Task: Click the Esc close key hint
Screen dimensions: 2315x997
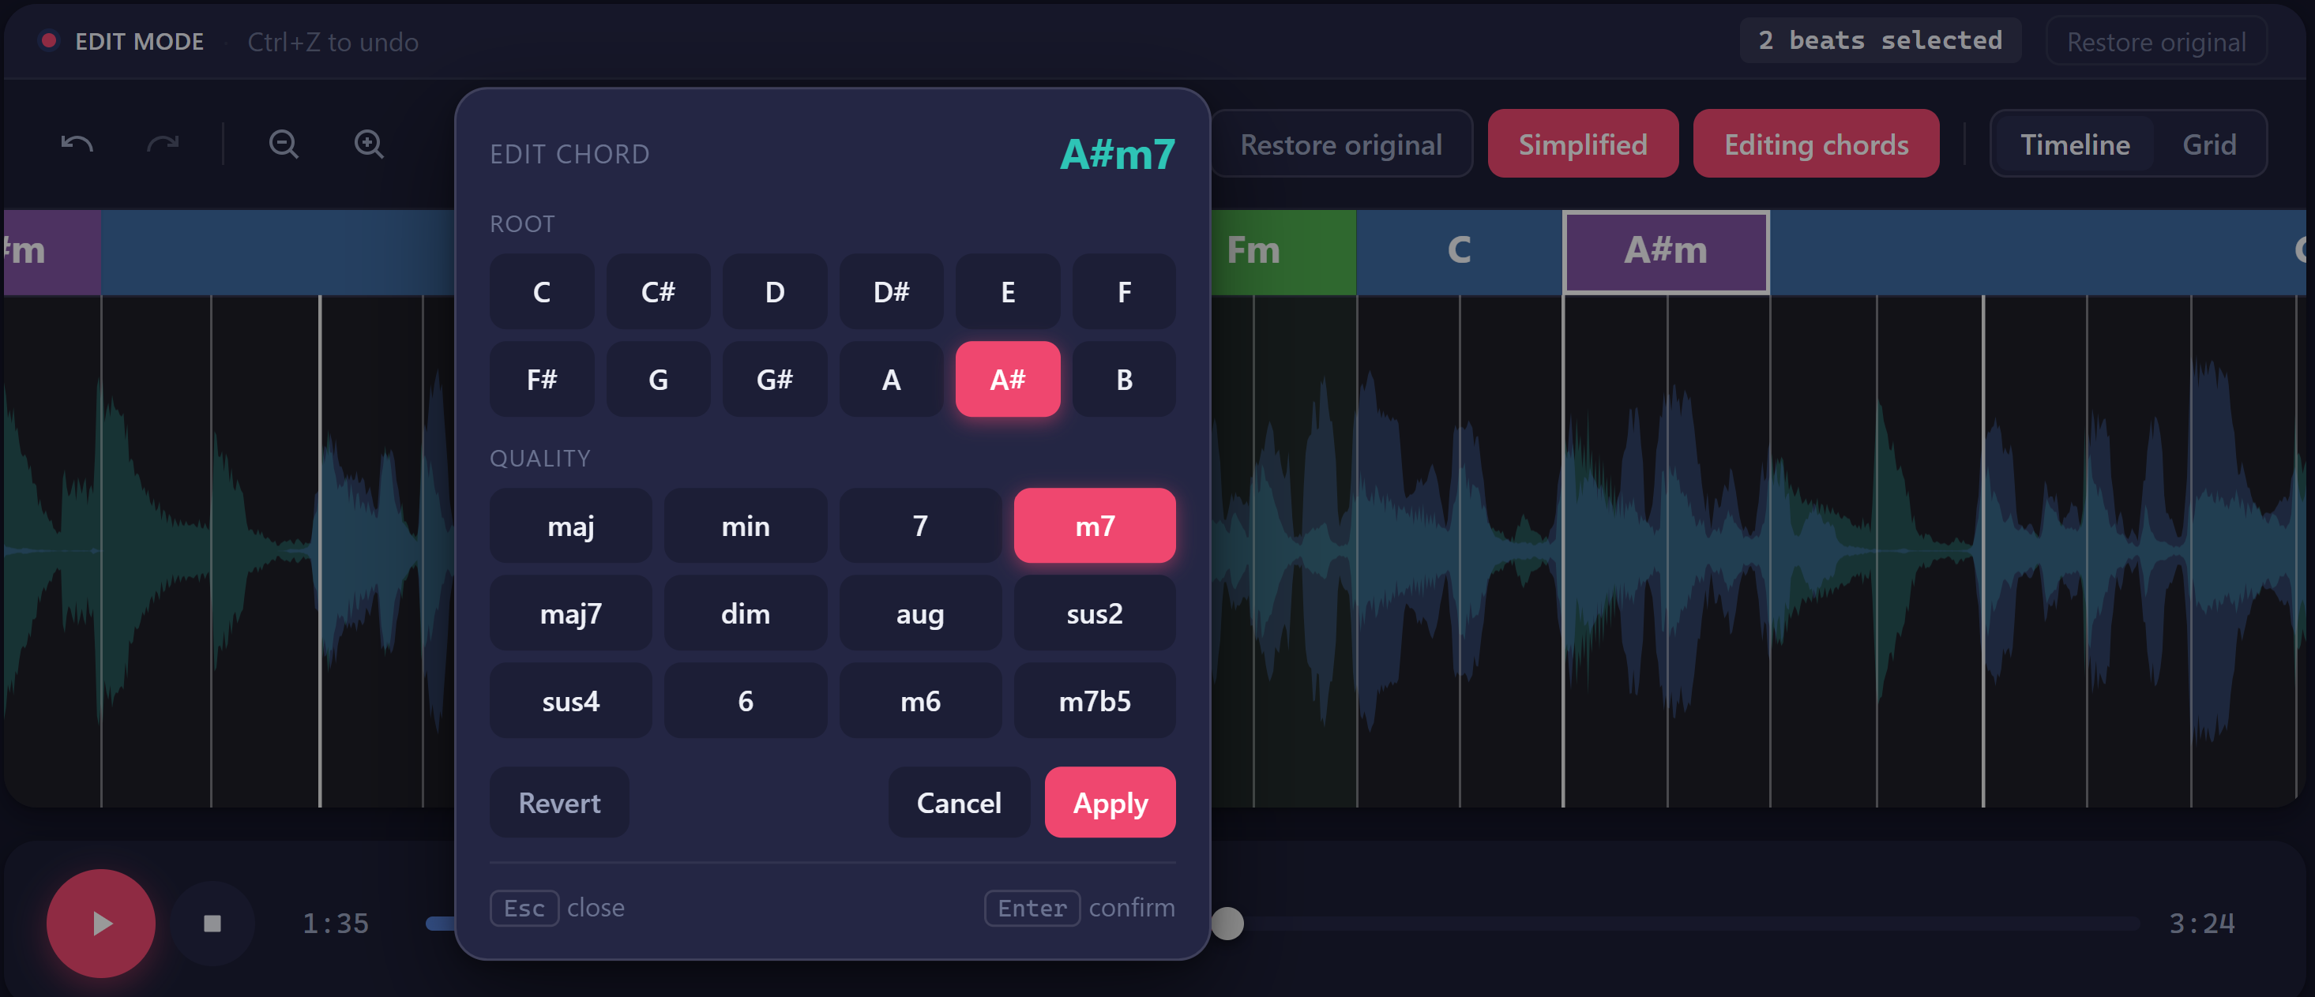Action: (x=557, y=907)
